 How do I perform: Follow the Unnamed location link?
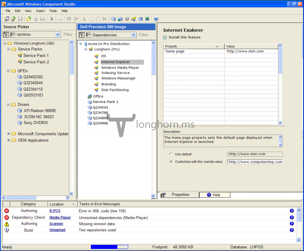tap(57, 230)
